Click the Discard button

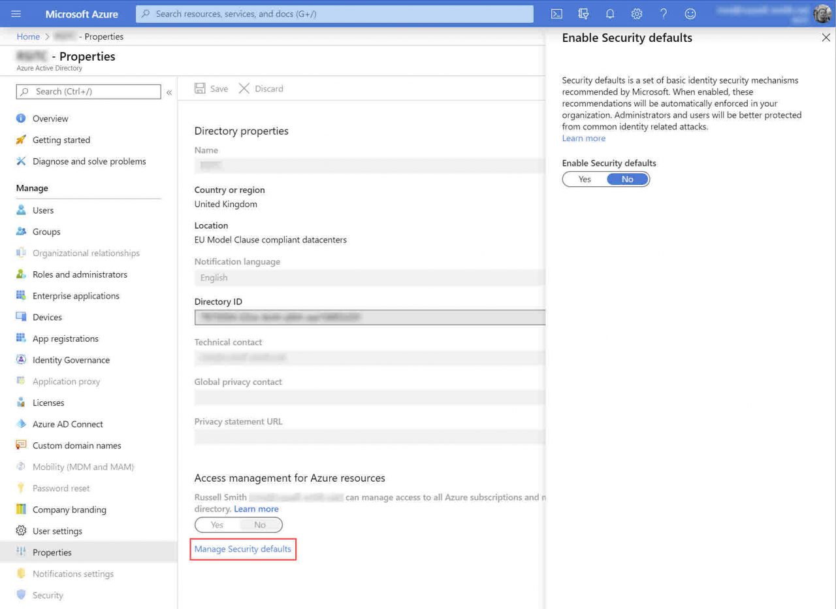pyautogui.click(x=261, y=88)
